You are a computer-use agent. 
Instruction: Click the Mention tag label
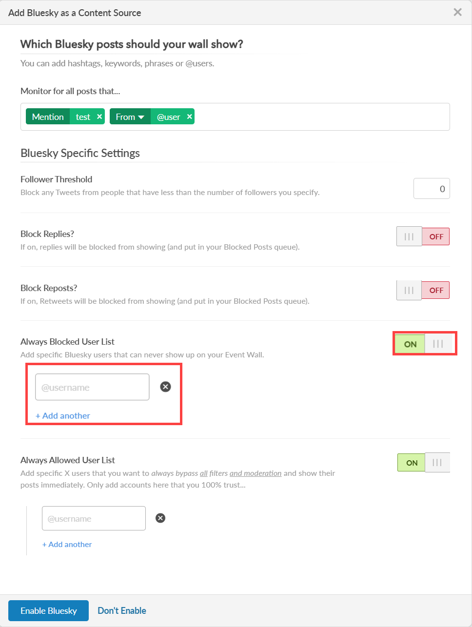[x=48, y=117]
